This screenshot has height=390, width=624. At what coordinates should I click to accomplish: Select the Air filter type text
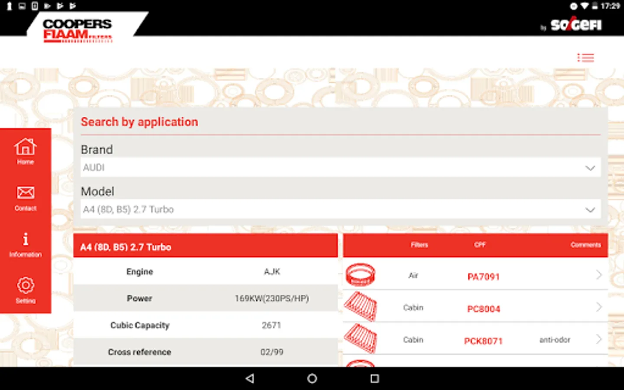click(413, 275)
